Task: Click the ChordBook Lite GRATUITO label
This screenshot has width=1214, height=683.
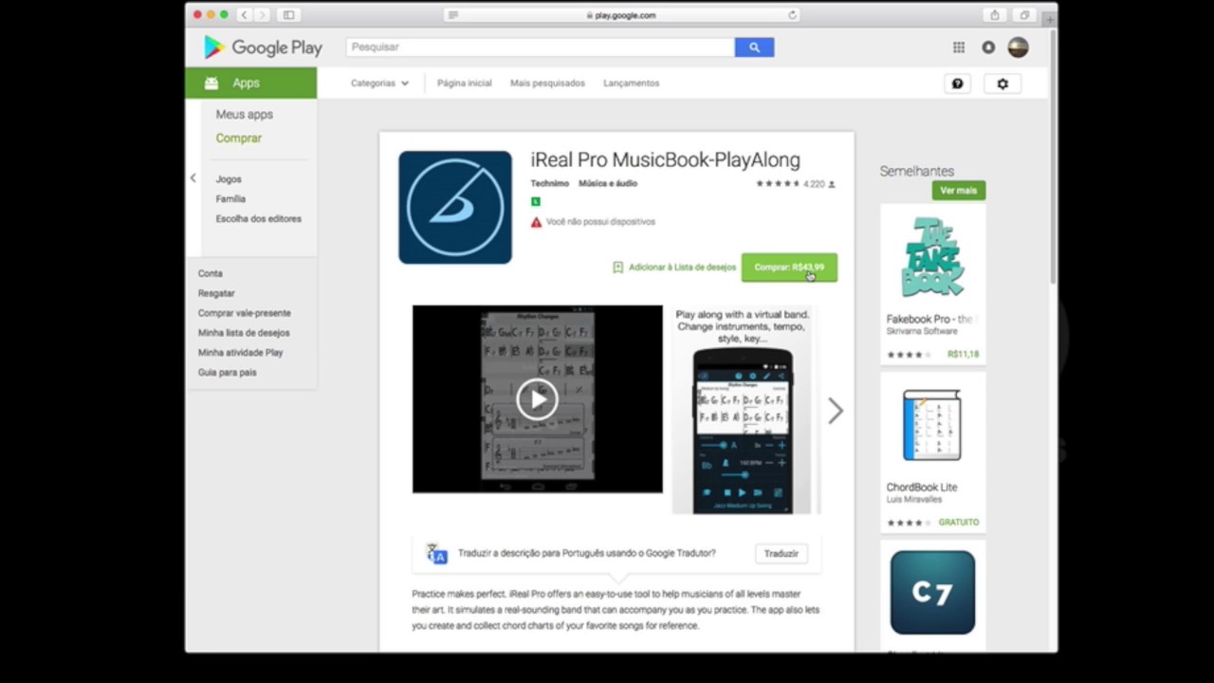Action: 958,523
